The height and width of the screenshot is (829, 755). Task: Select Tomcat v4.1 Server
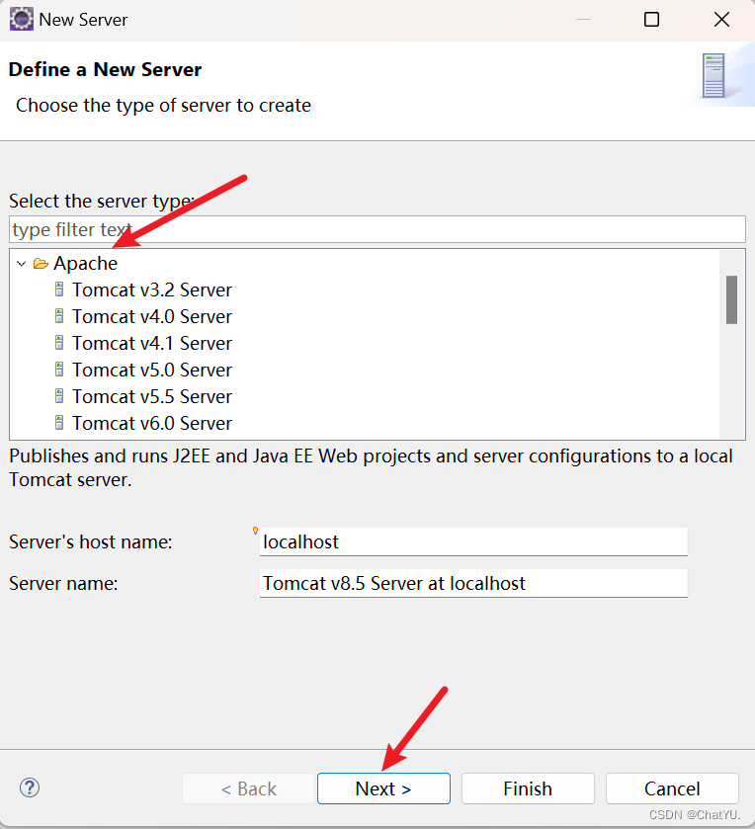pos(152,343)
